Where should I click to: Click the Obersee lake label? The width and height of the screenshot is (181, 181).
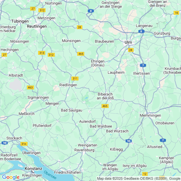click(x=50, y=175)
